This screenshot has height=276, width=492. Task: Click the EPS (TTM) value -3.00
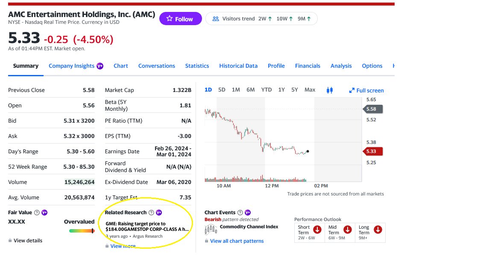click(184, 136)
